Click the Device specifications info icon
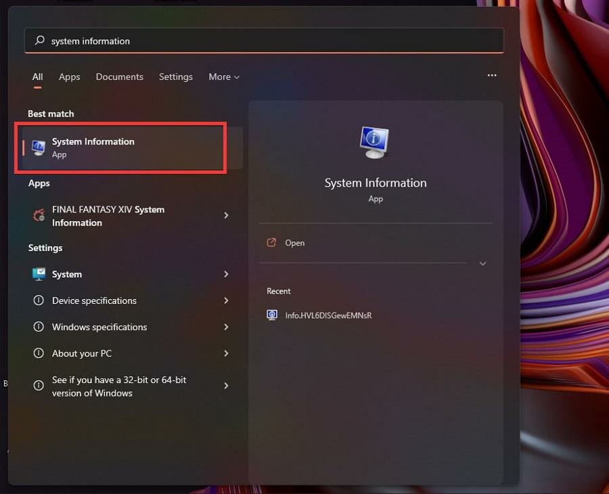The height and width of the screenshot is (494, 609). click(39, 300)
